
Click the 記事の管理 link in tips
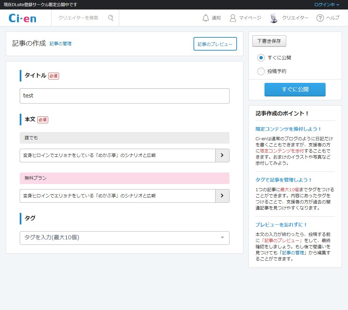pyautogui.click(x=293, y=253)
